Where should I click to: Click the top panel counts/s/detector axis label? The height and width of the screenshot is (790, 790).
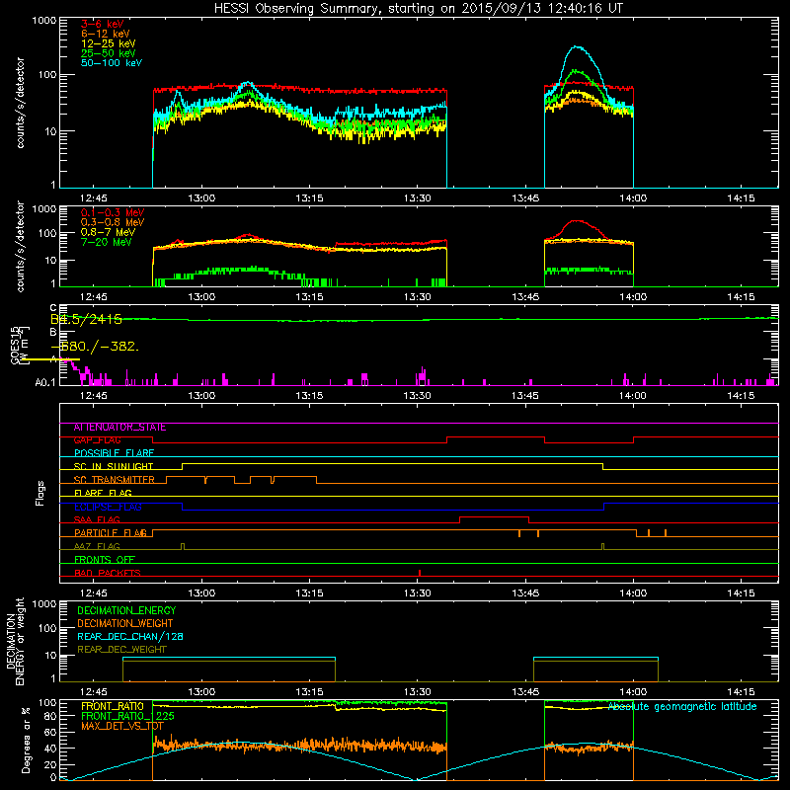20,103
